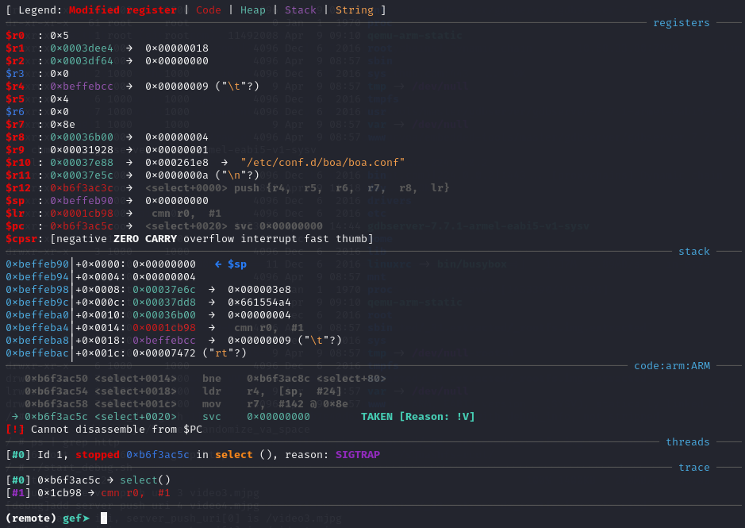Click the "registers" section header
745x528 pixels.
point(681,22)
